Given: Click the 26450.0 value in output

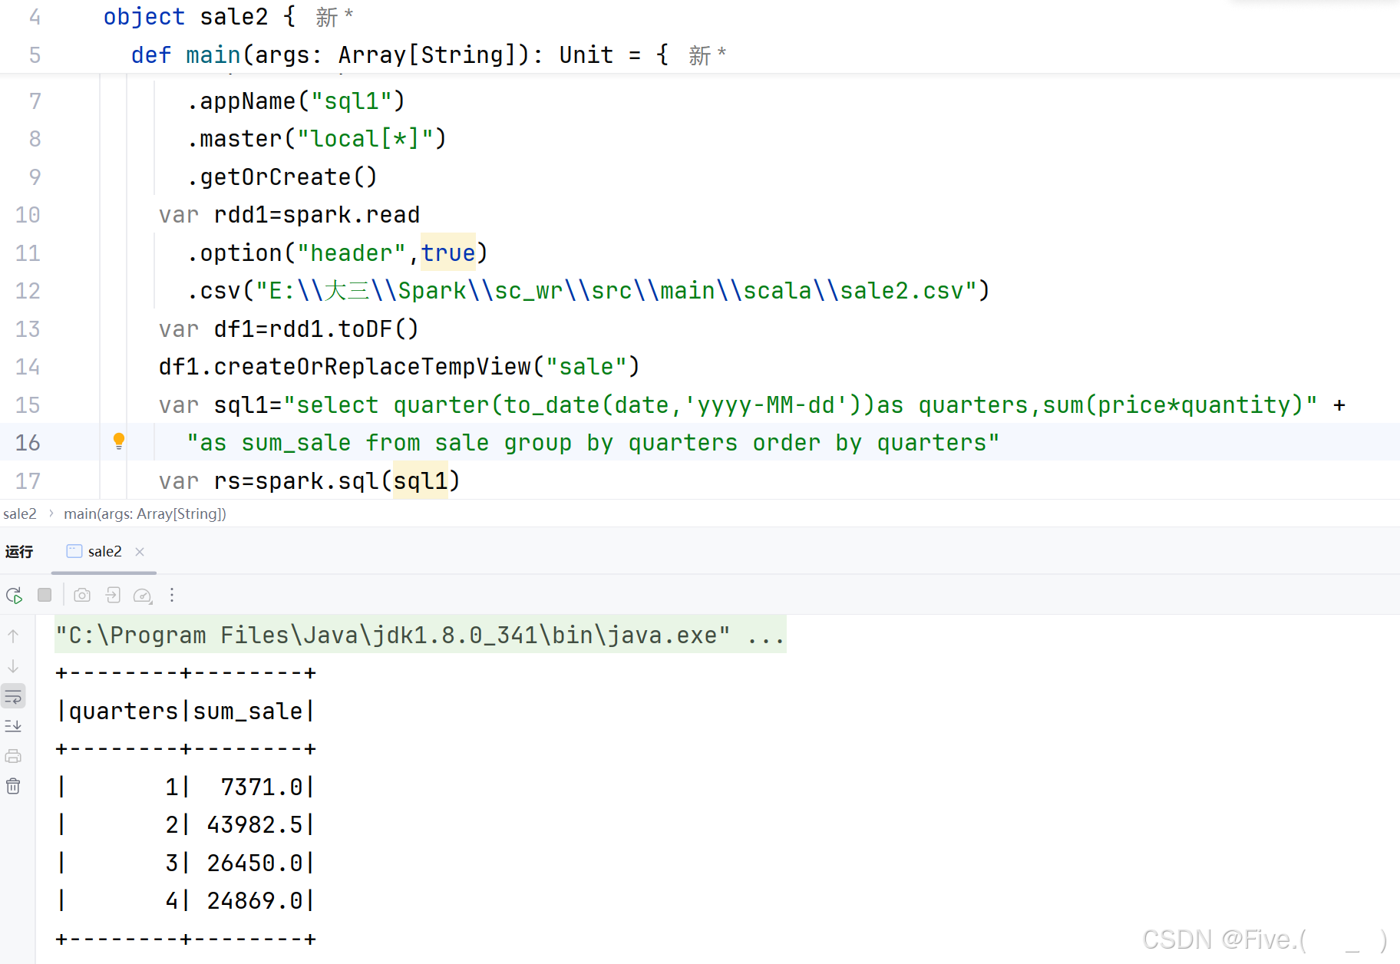Looking at the screenshot, I should click(x=255, y=863).
